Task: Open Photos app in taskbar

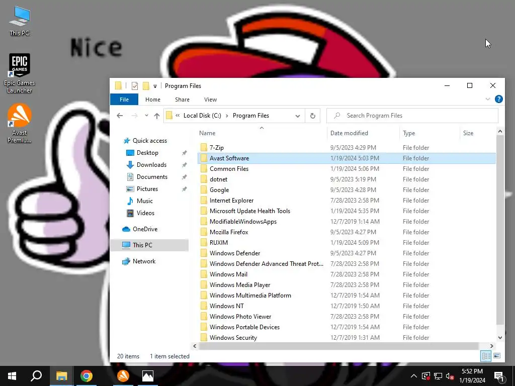Action: tap(148, 376)
